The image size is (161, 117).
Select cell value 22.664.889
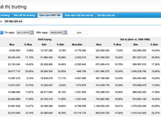click(14, 99)
